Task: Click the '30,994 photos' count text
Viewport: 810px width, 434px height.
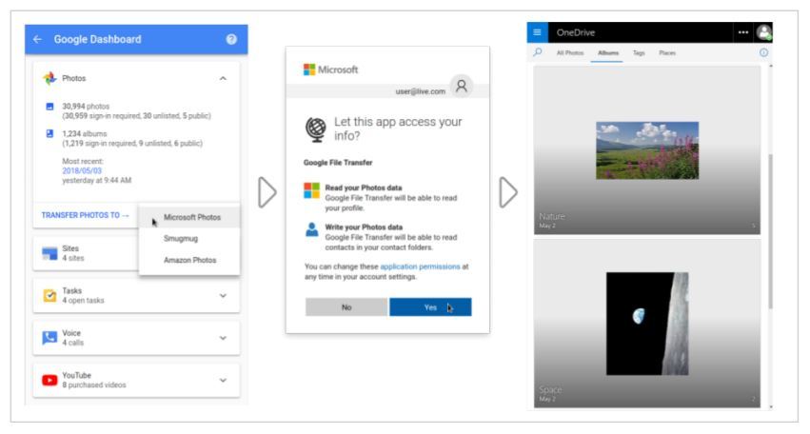Action: tap(86, 106)
